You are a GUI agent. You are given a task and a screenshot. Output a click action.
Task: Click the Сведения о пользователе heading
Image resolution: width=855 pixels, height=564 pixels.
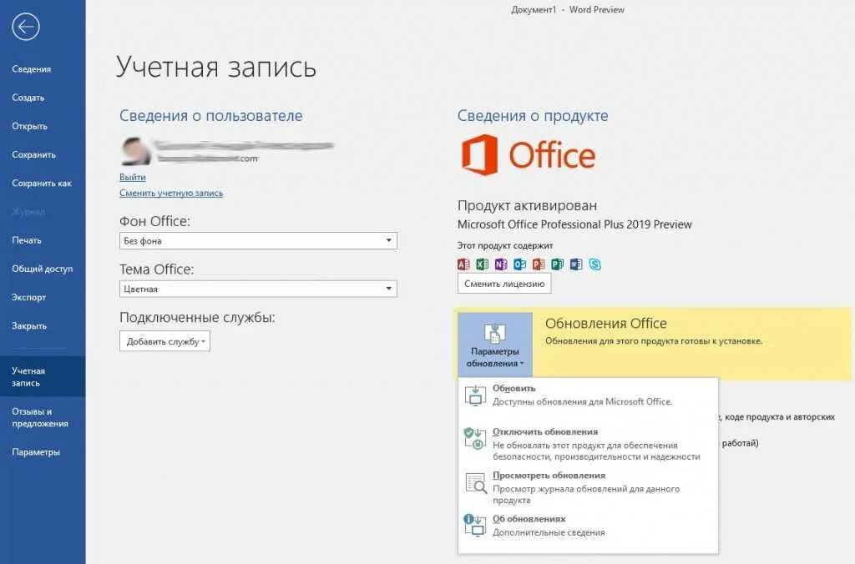tap(211, 115)
